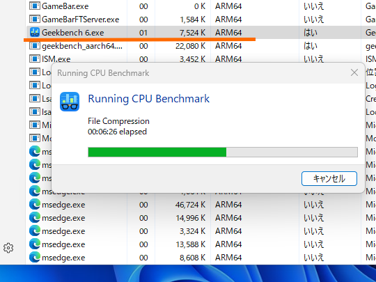This screenshot has width=376, height=282.
Task: Click the GameBarFTServer.exe process icon
Action: 35,19
